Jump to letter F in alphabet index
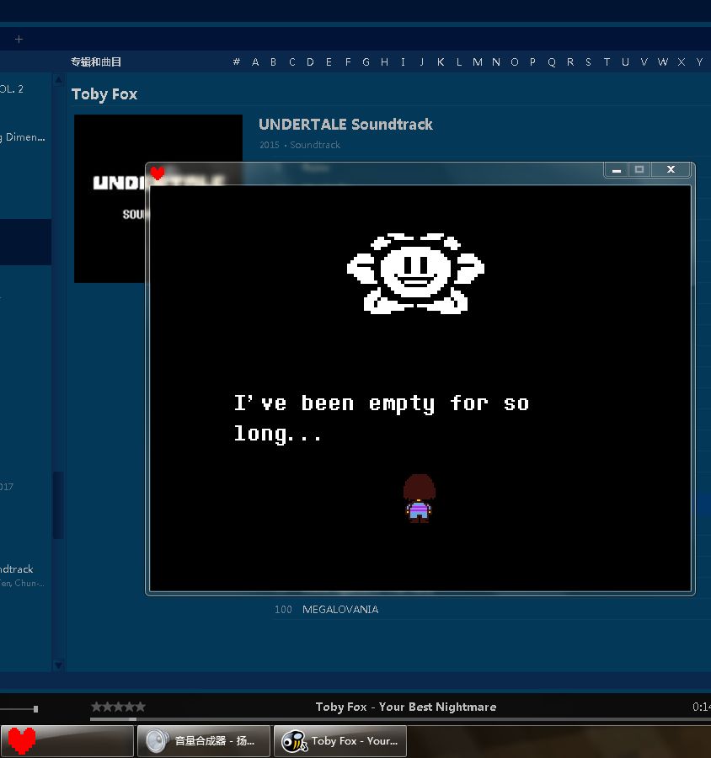Viewport: 711px width, 758px height. pos(348,61)
